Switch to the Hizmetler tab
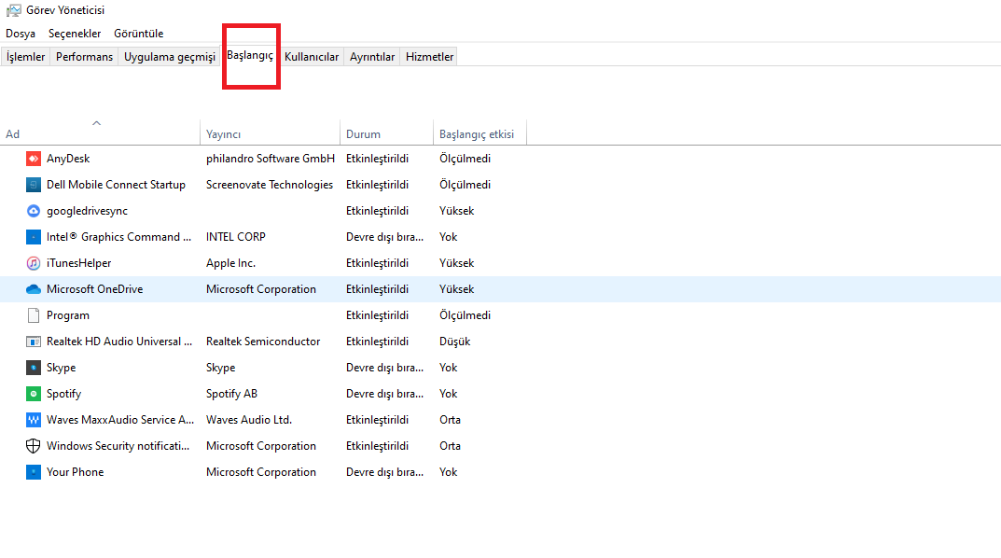1001x558 pixels. (x=430, y=57)
